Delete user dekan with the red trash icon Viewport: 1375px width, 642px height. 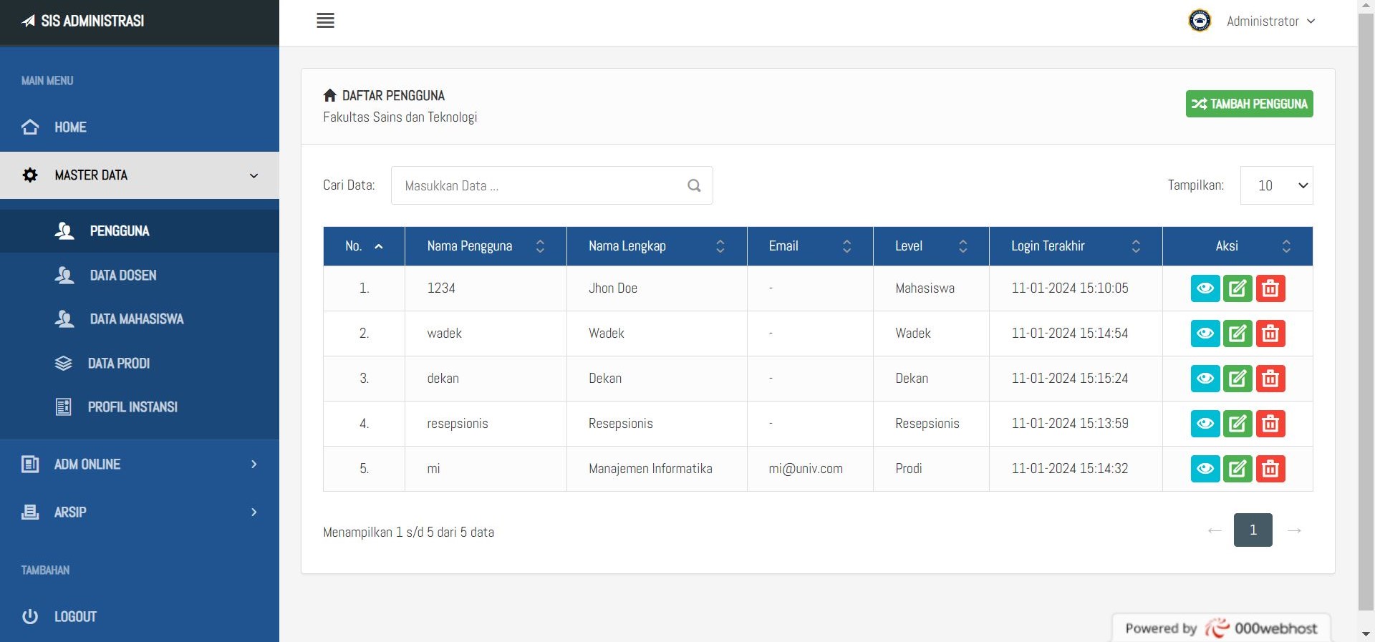[1270, 379]
